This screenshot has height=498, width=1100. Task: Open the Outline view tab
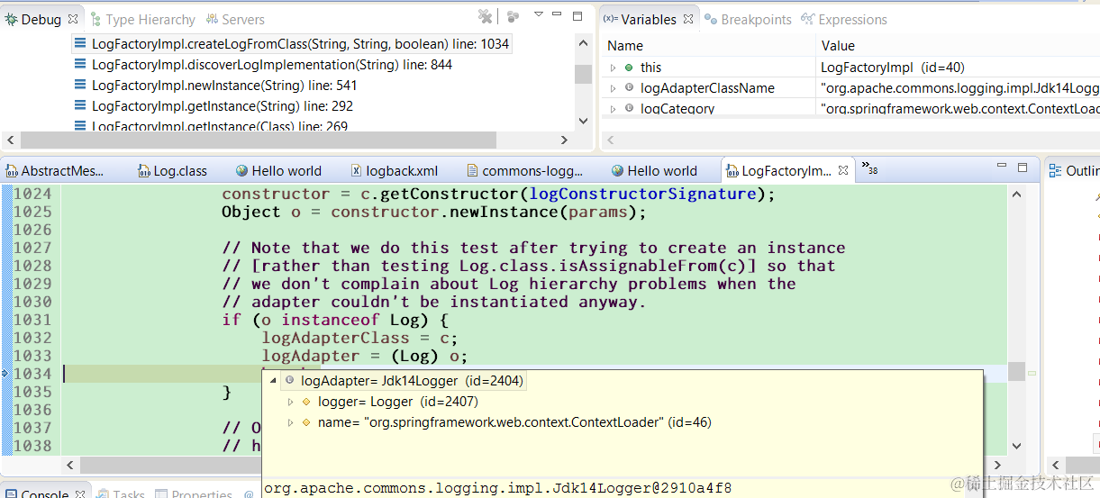coord(1073,171)
